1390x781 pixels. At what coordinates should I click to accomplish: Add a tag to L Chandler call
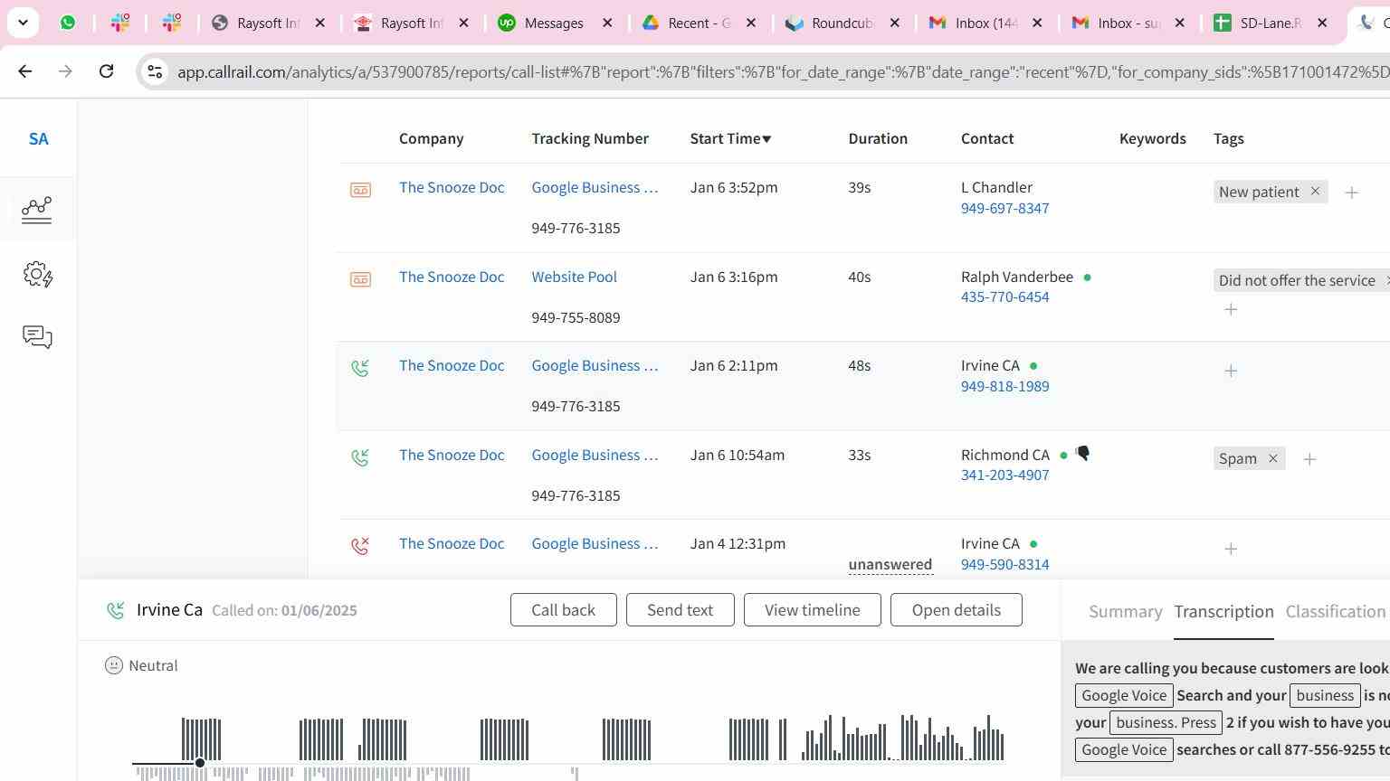tap(1351, 193)
